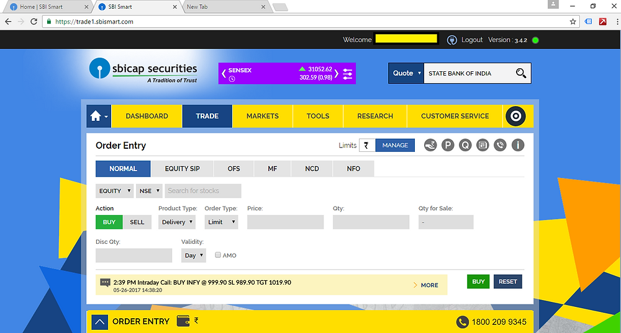Switch to the NCD tab
621x333 pixels.
312,169
